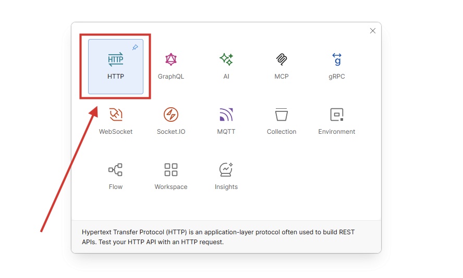Image resolution: width=463 pixels, height=278 pixels.
Task: Select the MQTT signal icon
Action: click(x=226, y=115)
